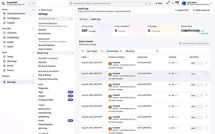215x134 pixels.
Task: Click the SIEM webhook icon
Action: point(193,10)
